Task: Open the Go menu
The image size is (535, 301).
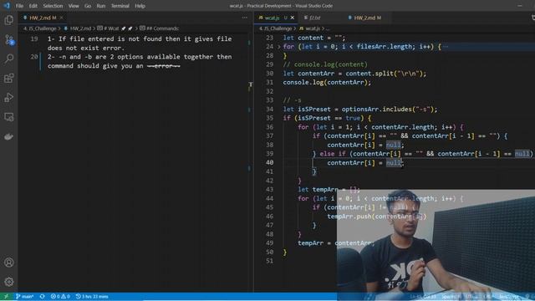Action: 88,6
